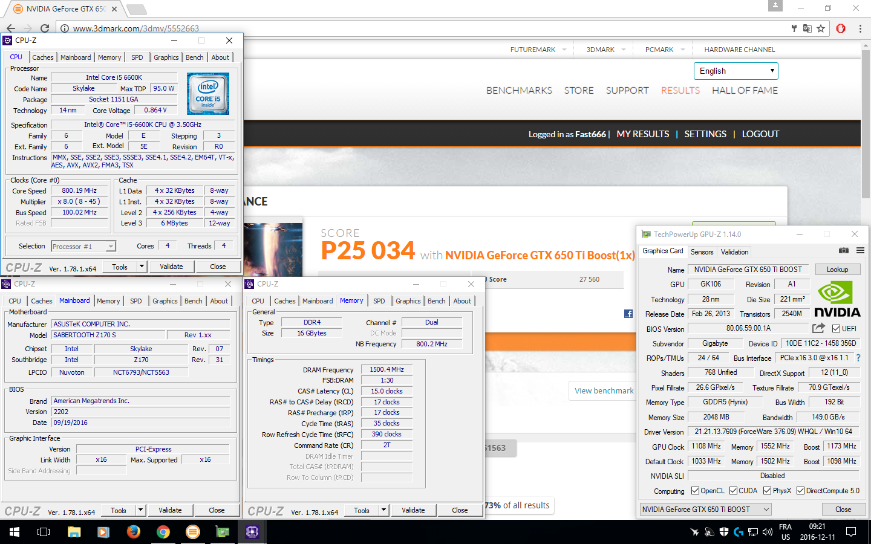Switch to Validation tab in GPU-Z

[734, 252]
